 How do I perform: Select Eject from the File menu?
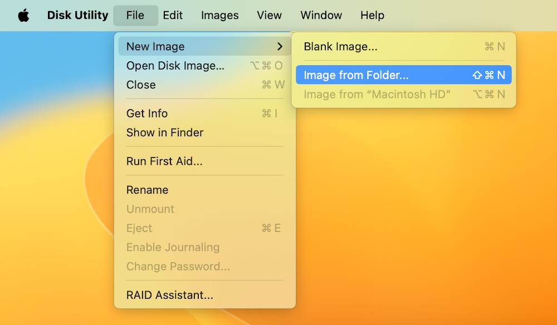pos(139,228)
